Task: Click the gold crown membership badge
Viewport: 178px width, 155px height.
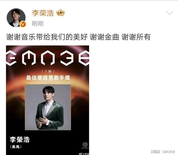Action: [x=61, y=13]
